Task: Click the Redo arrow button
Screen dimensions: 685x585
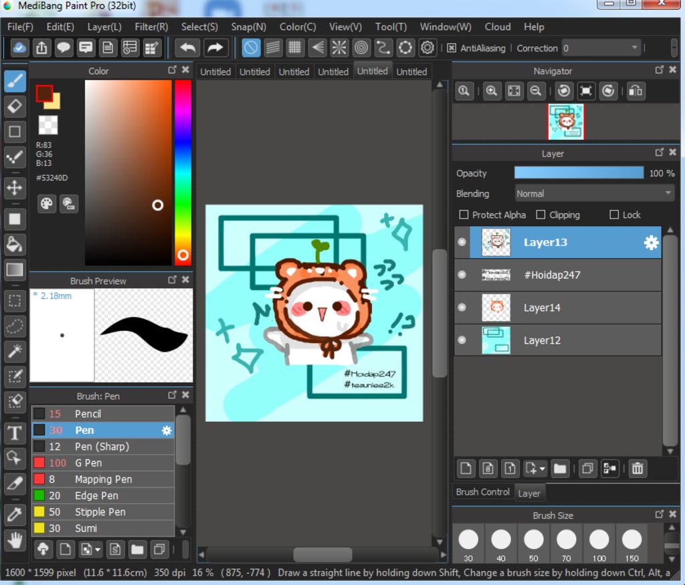Action: click(x=215, y=47)
